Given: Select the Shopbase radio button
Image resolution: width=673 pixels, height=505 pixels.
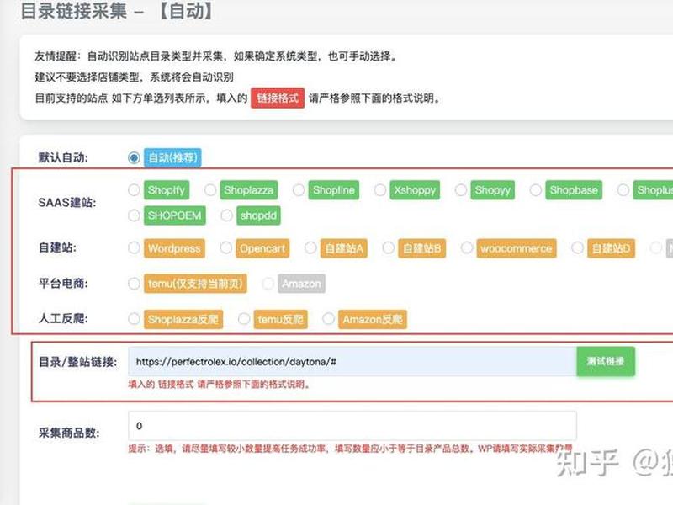Looking at the screenshot, I should [536, 190].
